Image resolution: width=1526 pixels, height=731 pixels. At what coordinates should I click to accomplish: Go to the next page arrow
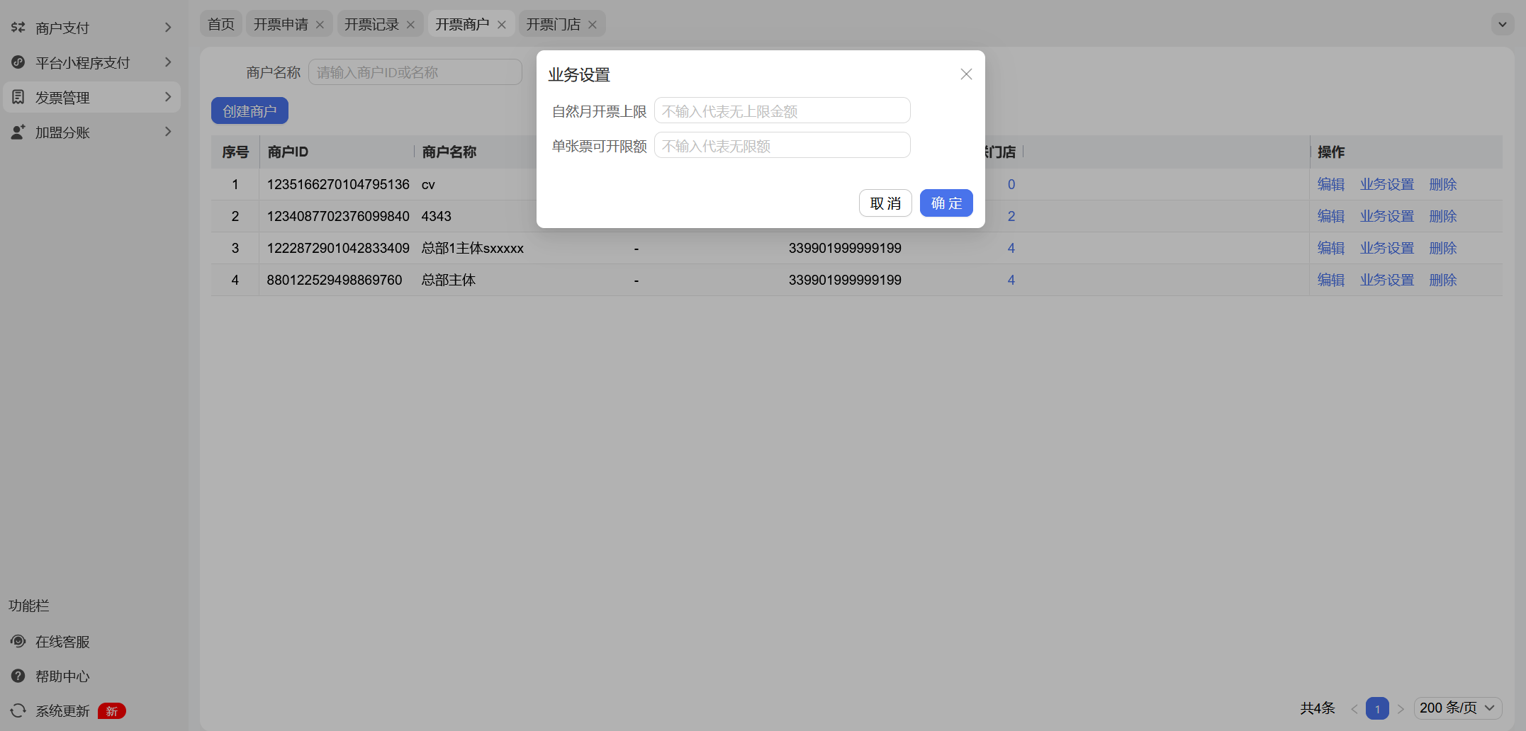(1401, 708)
